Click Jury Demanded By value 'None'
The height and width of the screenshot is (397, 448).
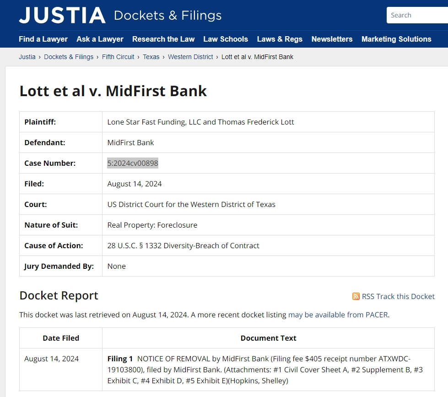tap(117, 266)
